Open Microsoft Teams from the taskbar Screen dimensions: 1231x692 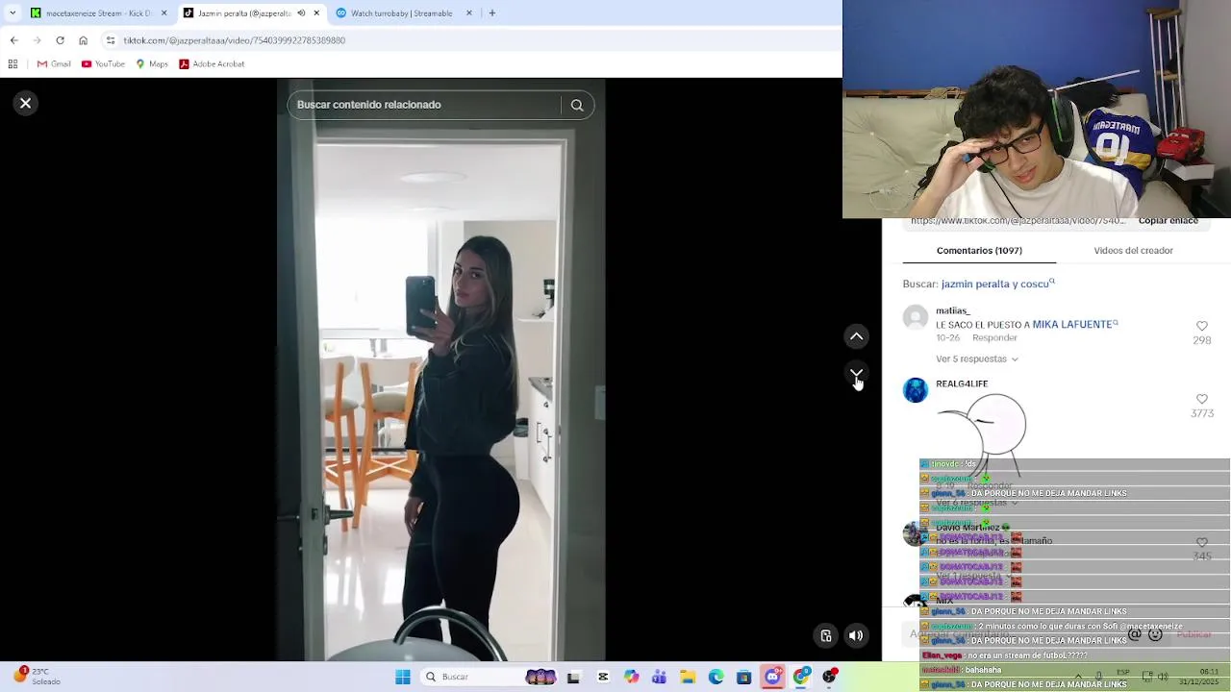tap(659, 677)
